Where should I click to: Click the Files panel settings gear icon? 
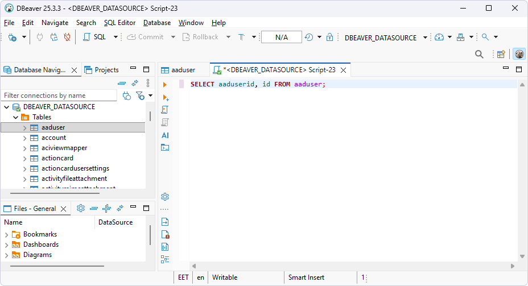81,208
